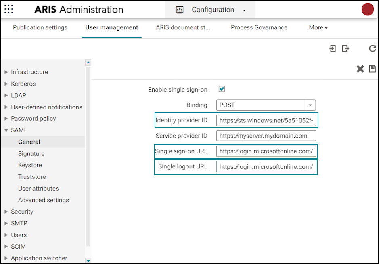379x264 pixels.
Task: Click the Configuration monitor icon
Action: click(180, 10)
